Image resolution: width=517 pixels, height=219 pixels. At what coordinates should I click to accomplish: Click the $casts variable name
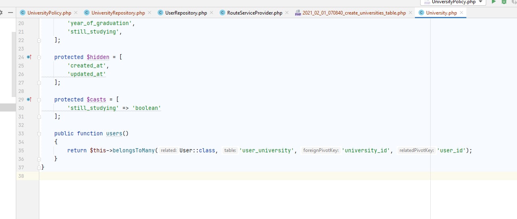96,99
